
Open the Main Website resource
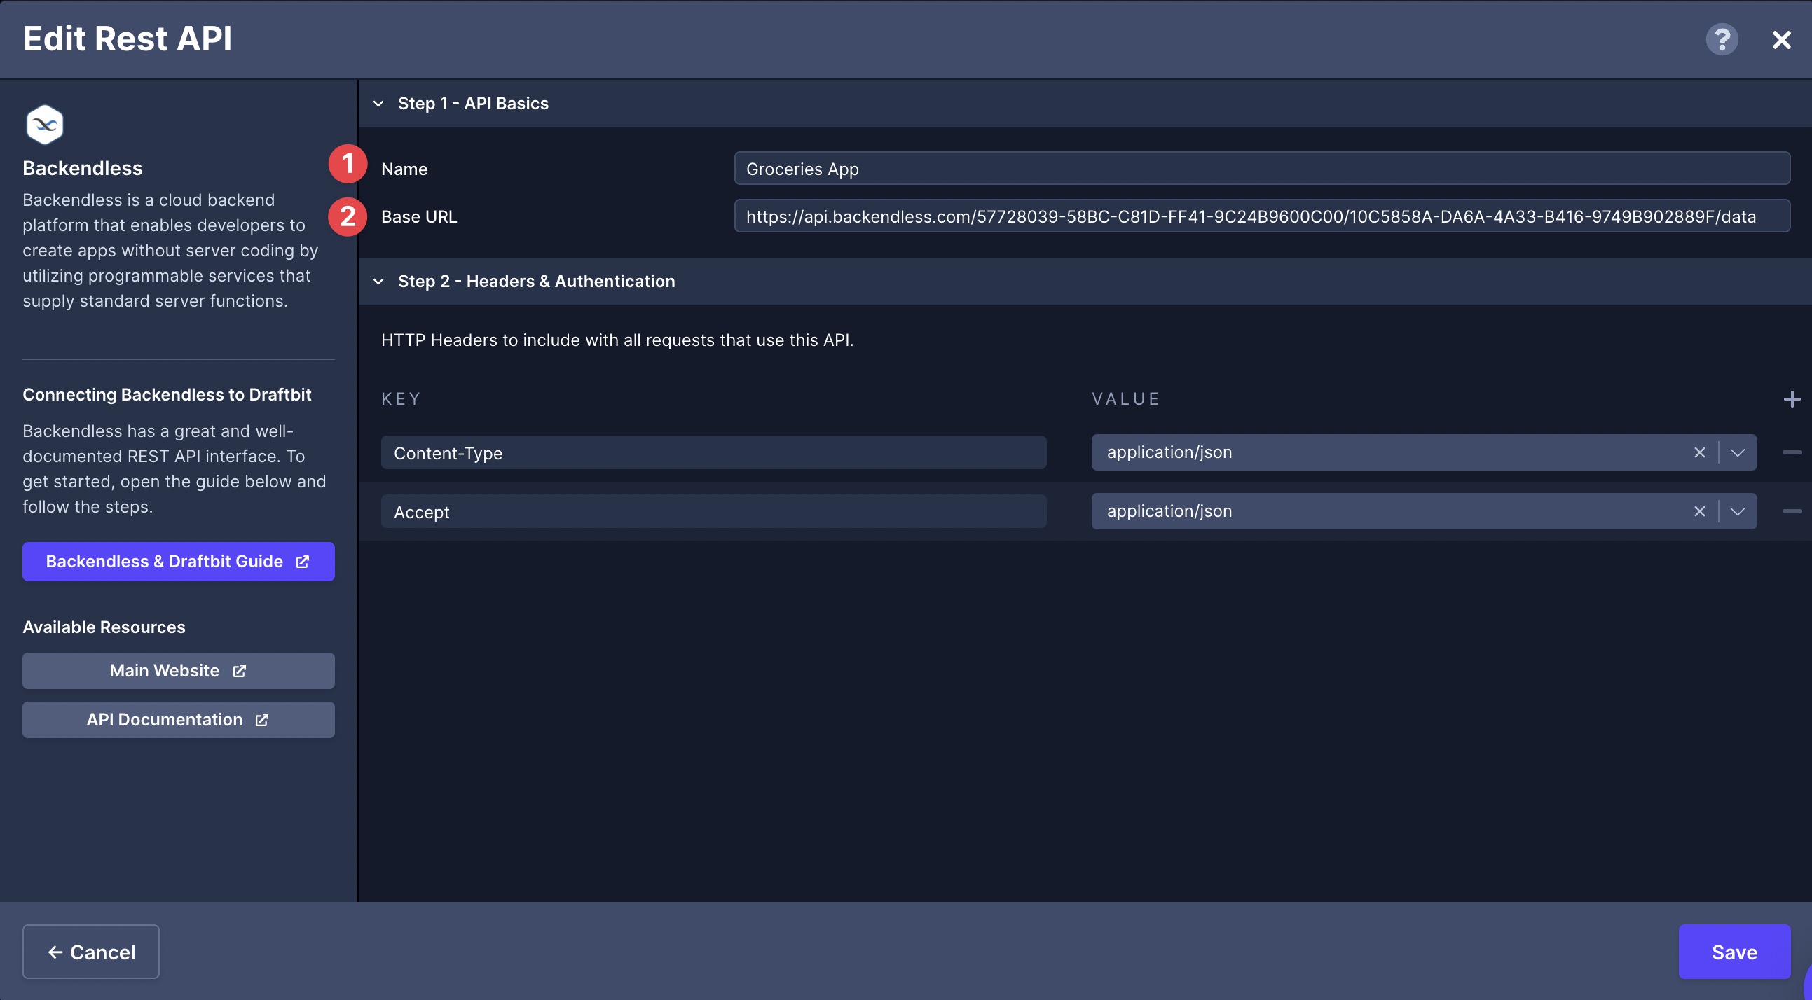tap(178, 671)
